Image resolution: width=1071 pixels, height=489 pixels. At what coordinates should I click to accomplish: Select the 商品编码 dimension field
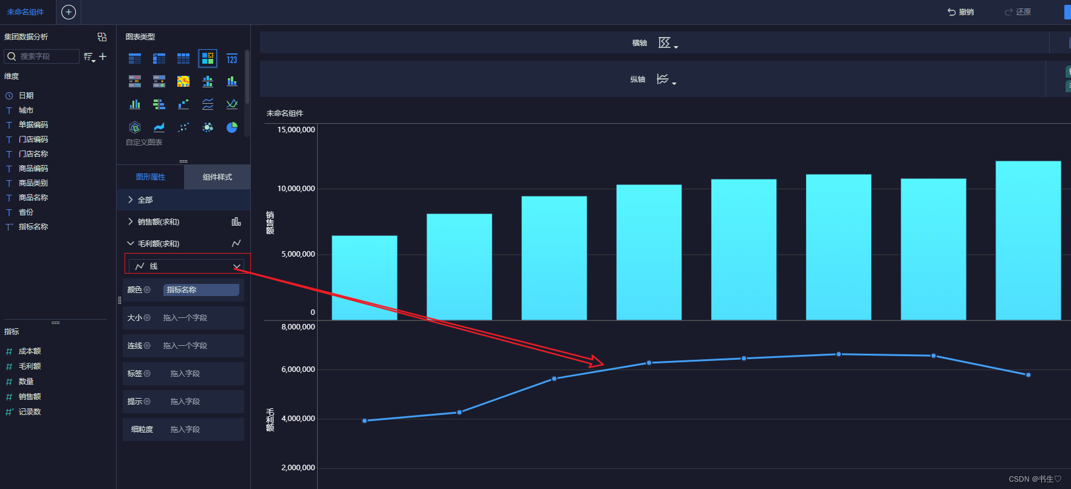[33, 169]
